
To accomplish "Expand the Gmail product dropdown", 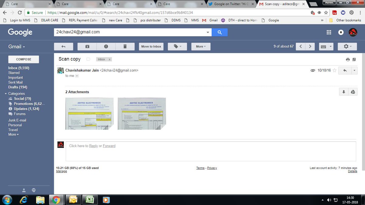I will 16,46.
